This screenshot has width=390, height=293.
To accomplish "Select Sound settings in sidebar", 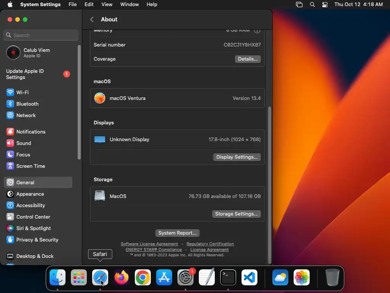I will [x=38, y=143].
